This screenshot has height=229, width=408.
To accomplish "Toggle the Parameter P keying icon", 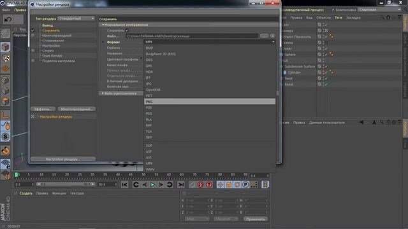I will pyautogui.click(x=245, y=184).
